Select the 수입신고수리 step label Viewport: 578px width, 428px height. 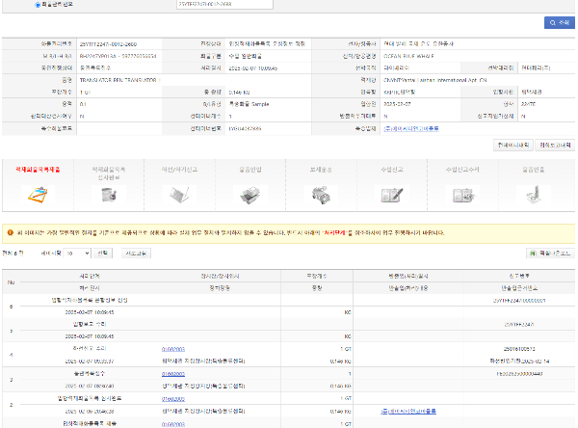click(x=462, y=170)
